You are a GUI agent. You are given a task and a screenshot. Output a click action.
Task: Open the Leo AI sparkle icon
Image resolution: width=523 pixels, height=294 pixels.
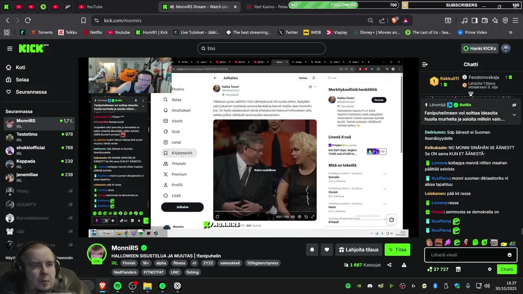tap(495, 20)
